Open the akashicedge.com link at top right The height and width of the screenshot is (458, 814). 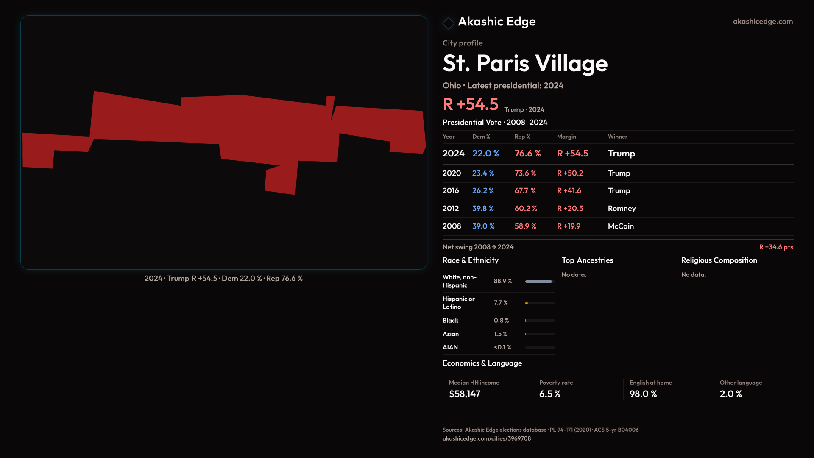[x=762, y=22]
